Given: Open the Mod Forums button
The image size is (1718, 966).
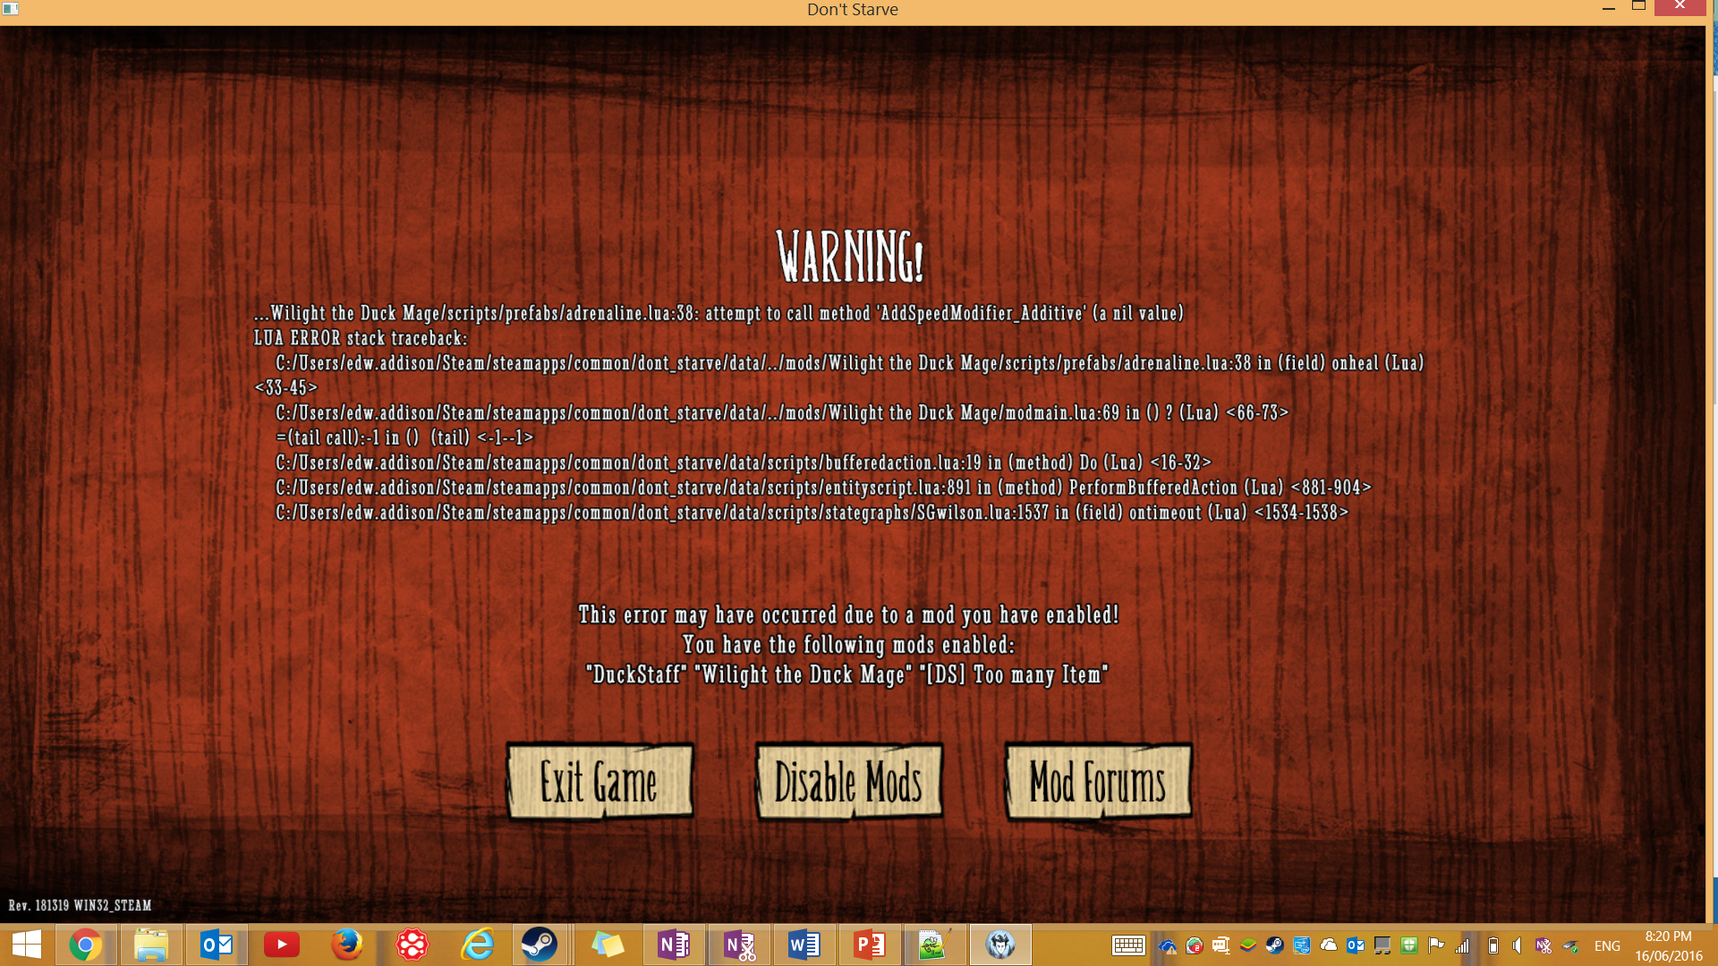Looking at the screenshot, I should [1098, 783].
